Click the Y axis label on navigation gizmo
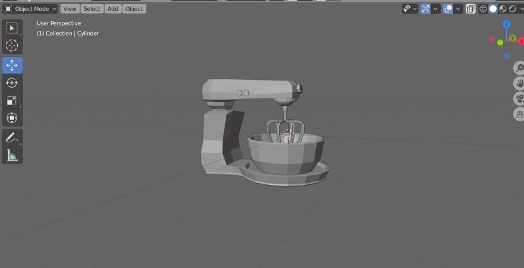Screen dimensions: 524x268 click(x=513, y=39)
